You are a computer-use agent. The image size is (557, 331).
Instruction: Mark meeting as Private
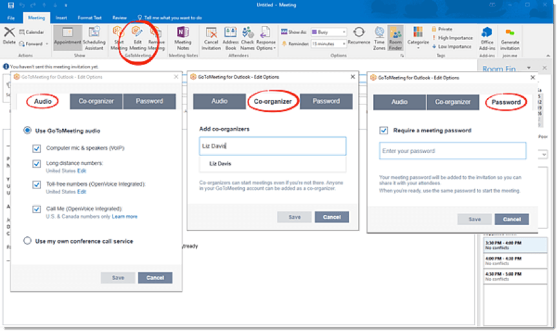click(442, 29)
